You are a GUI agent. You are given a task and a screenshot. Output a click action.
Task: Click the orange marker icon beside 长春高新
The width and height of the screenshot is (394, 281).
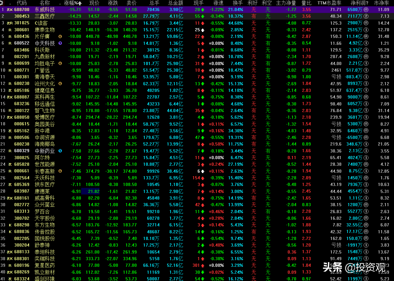click(x=60, y=171)
